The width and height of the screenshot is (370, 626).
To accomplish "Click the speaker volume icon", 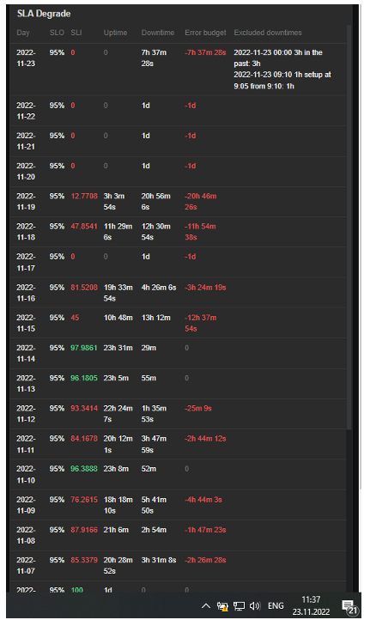I will pos(255,606).
